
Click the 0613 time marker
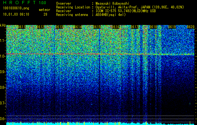tap(59, 27)
